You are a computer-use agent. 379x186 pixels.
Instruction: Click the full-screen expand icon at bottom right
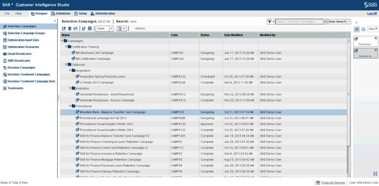(x=375, y=174)
